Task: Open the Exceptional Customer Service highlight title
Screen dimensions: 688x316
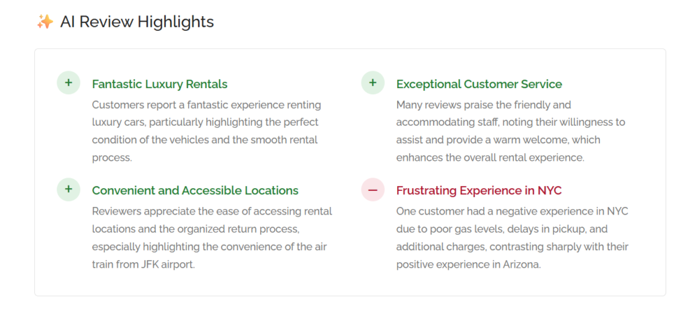Action: pyautogui.click(x=479, y=84)
